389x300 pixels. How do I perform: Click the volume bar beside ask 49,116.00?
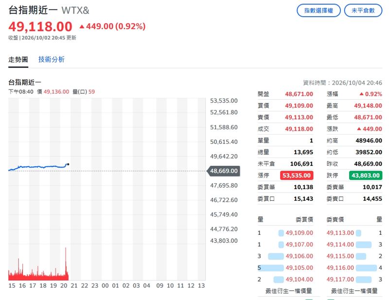(x=367, y=268)
